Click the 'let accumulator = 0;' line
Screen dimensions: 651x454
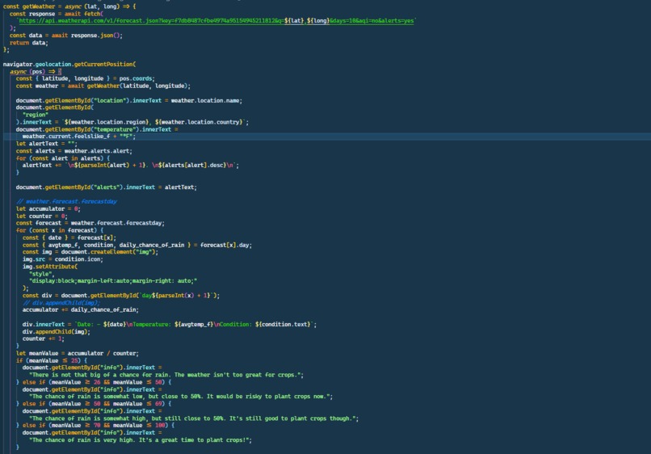point(48,209)
